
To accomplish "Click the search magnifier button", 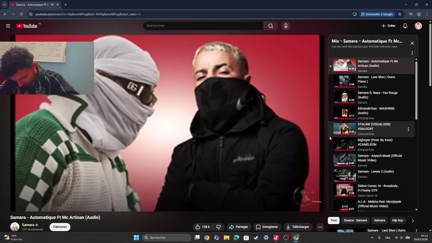I will point(271,26).
